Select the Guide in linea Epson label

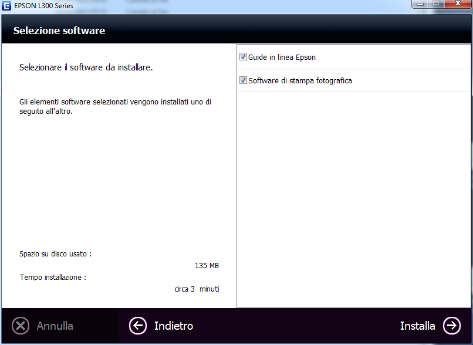tap(282, 58)
